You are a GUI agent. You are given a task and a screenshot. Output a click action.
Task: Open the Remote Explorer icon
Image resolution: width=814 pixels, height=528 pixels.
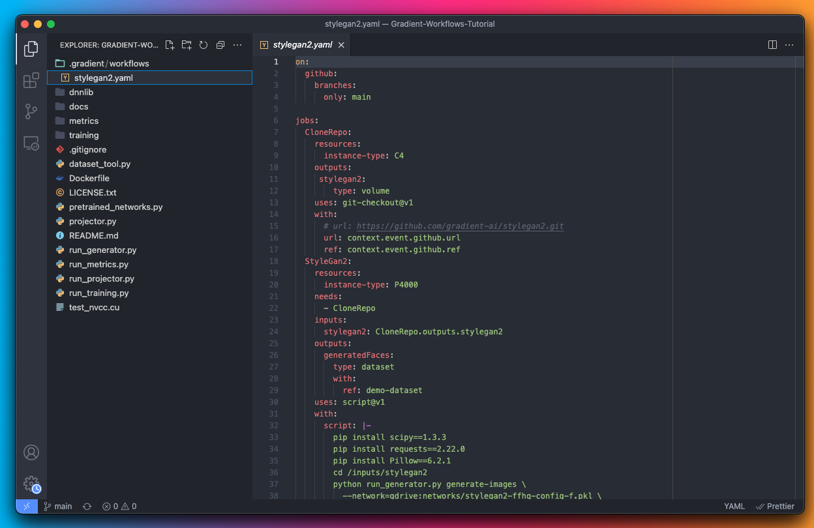(31, 143)
